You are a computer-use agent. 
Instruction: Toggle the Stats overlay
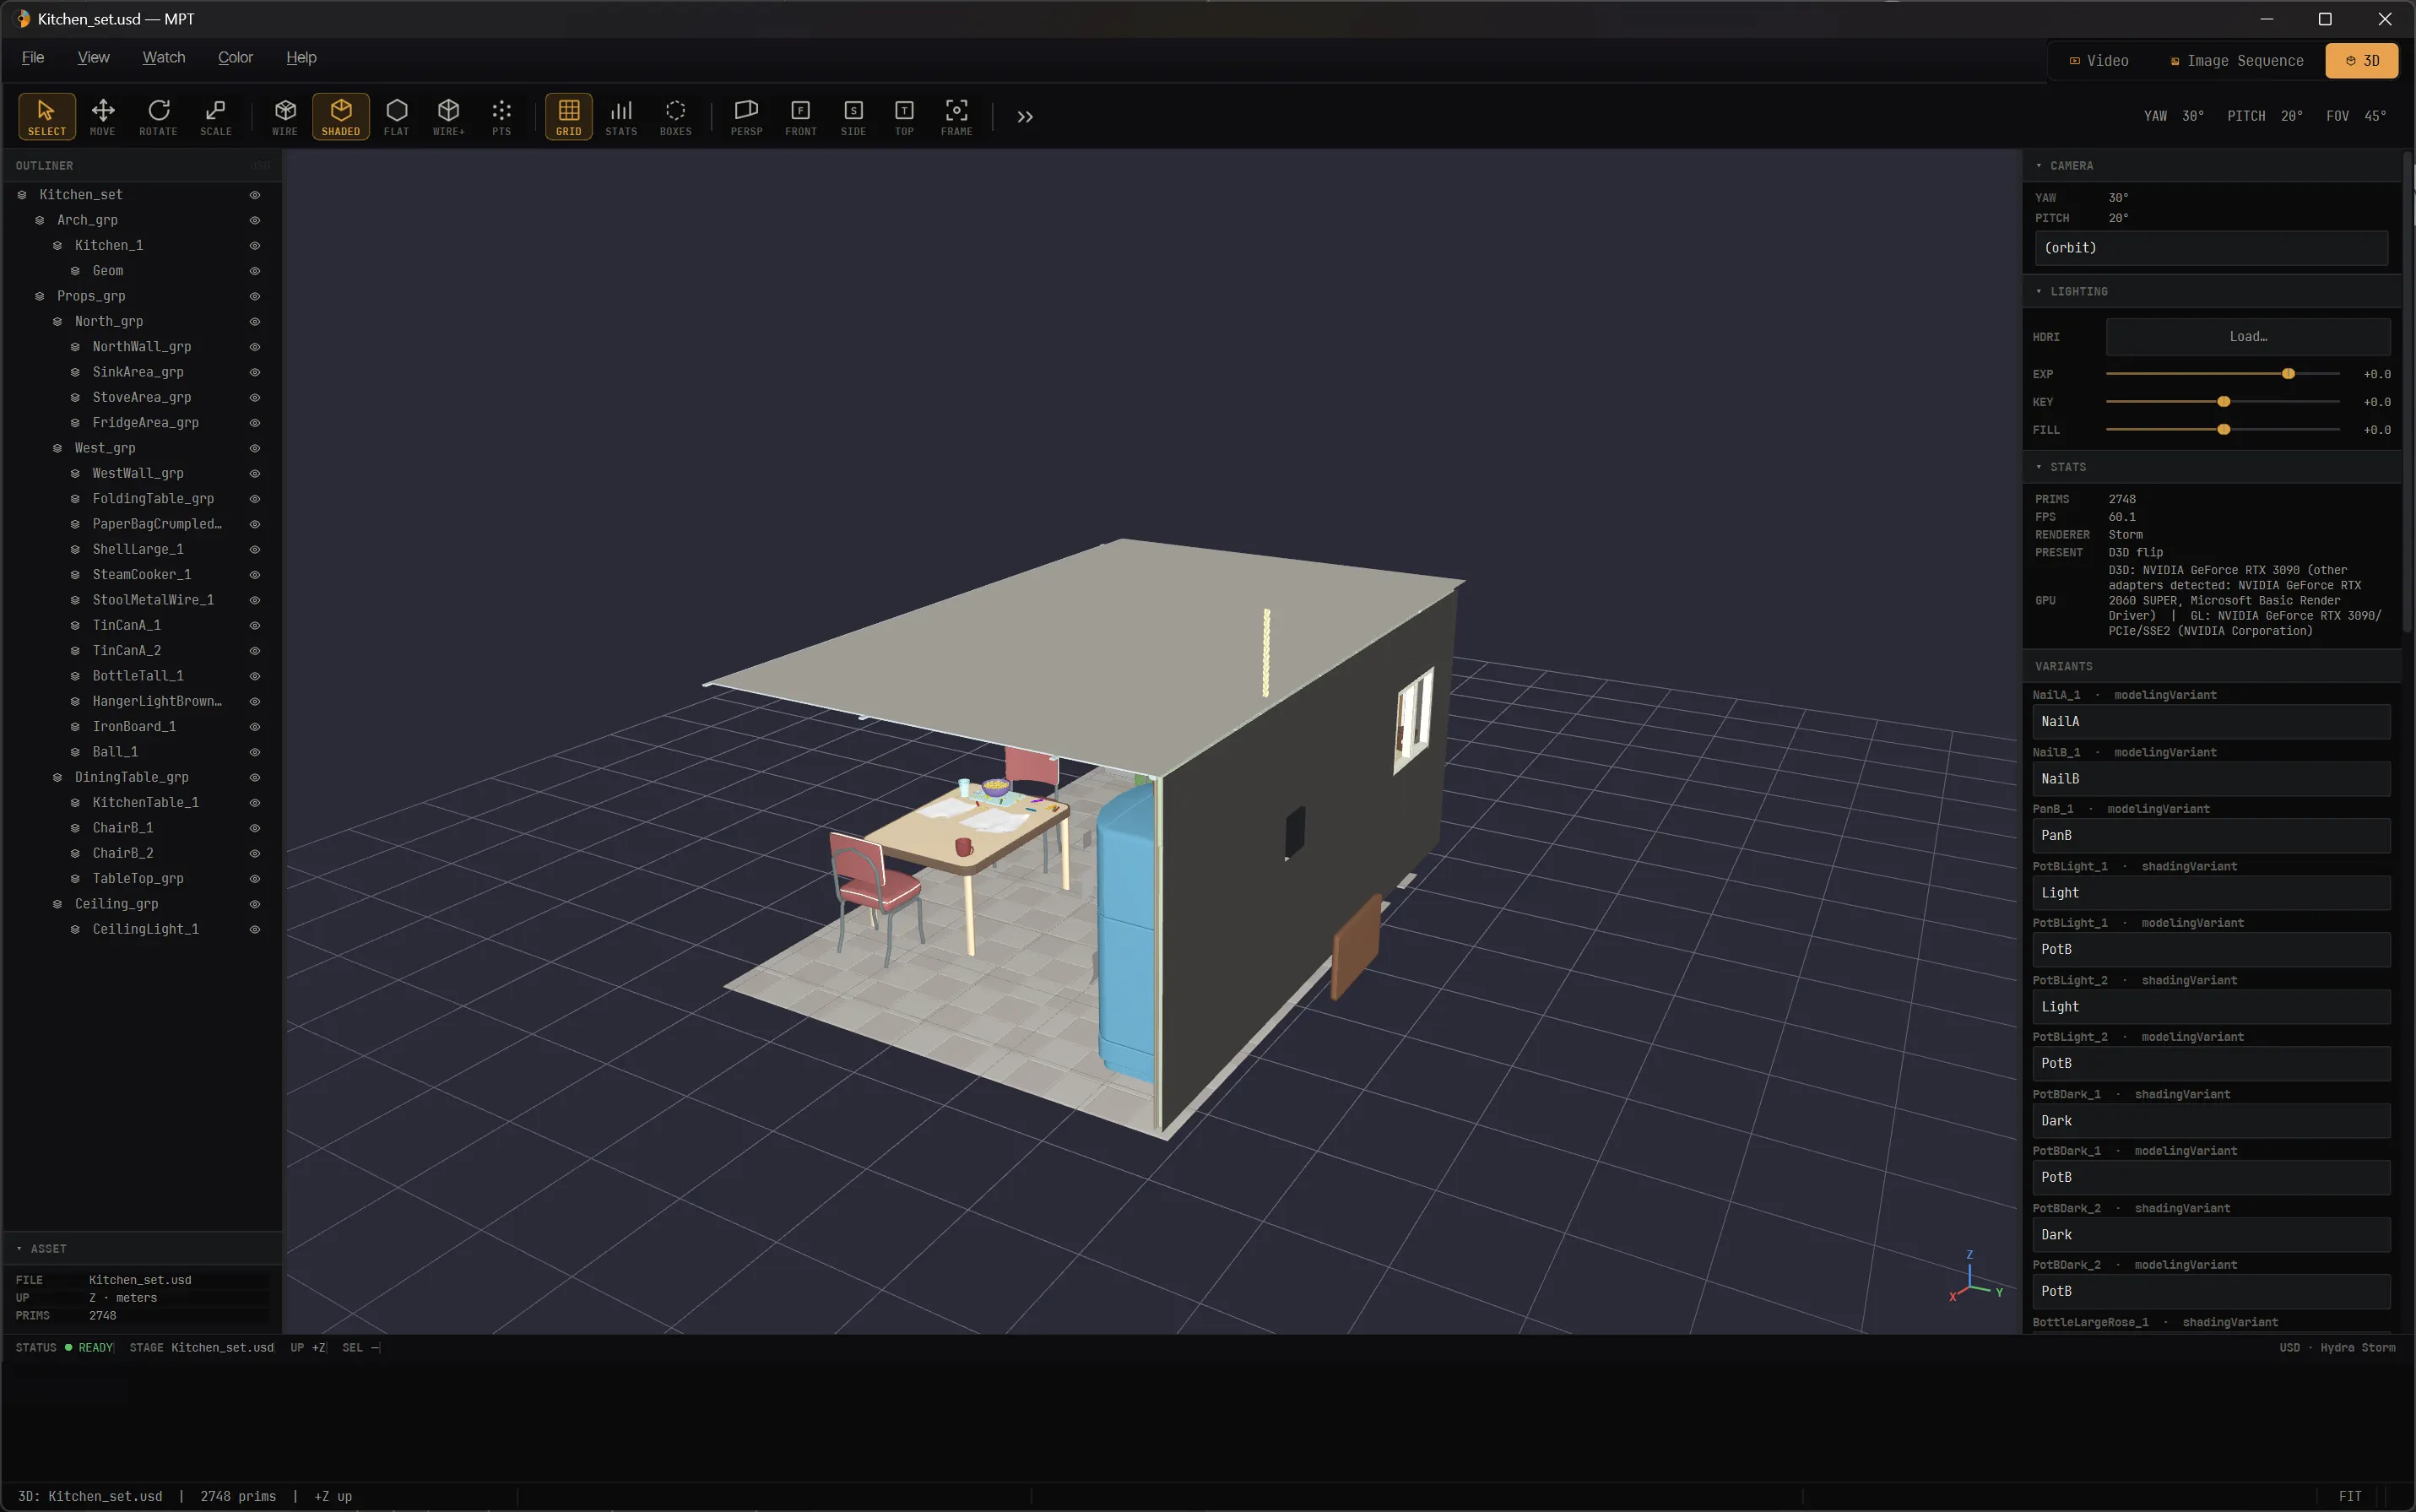tap(621, 117)
